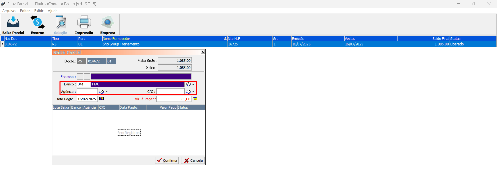Open calculator icon beside Vlr. à Pagar
Viewport: 497px width, 170px height.
point(195,99)
